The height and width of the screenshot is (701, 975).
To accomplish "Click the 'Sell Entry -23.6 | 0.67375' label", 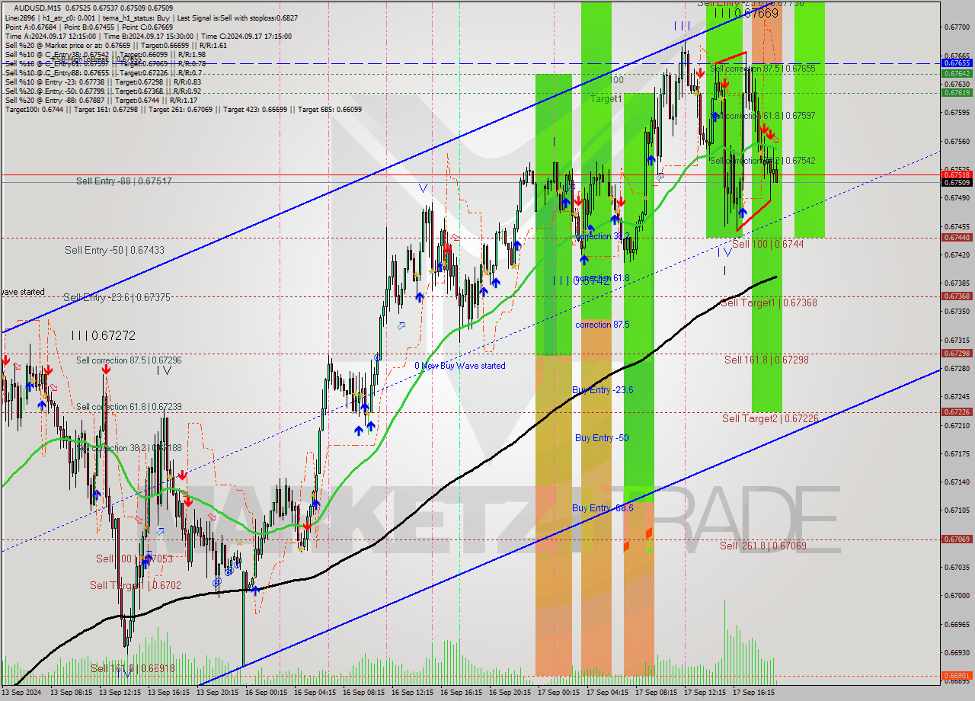I will [117, 297].
